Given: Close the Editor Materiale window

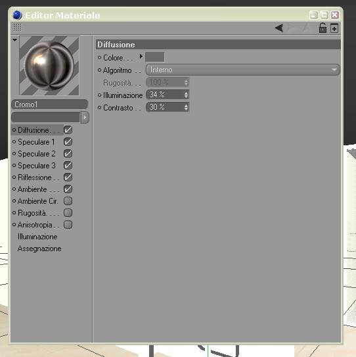Looking at the screenshot, I should [x=335, y=15].
